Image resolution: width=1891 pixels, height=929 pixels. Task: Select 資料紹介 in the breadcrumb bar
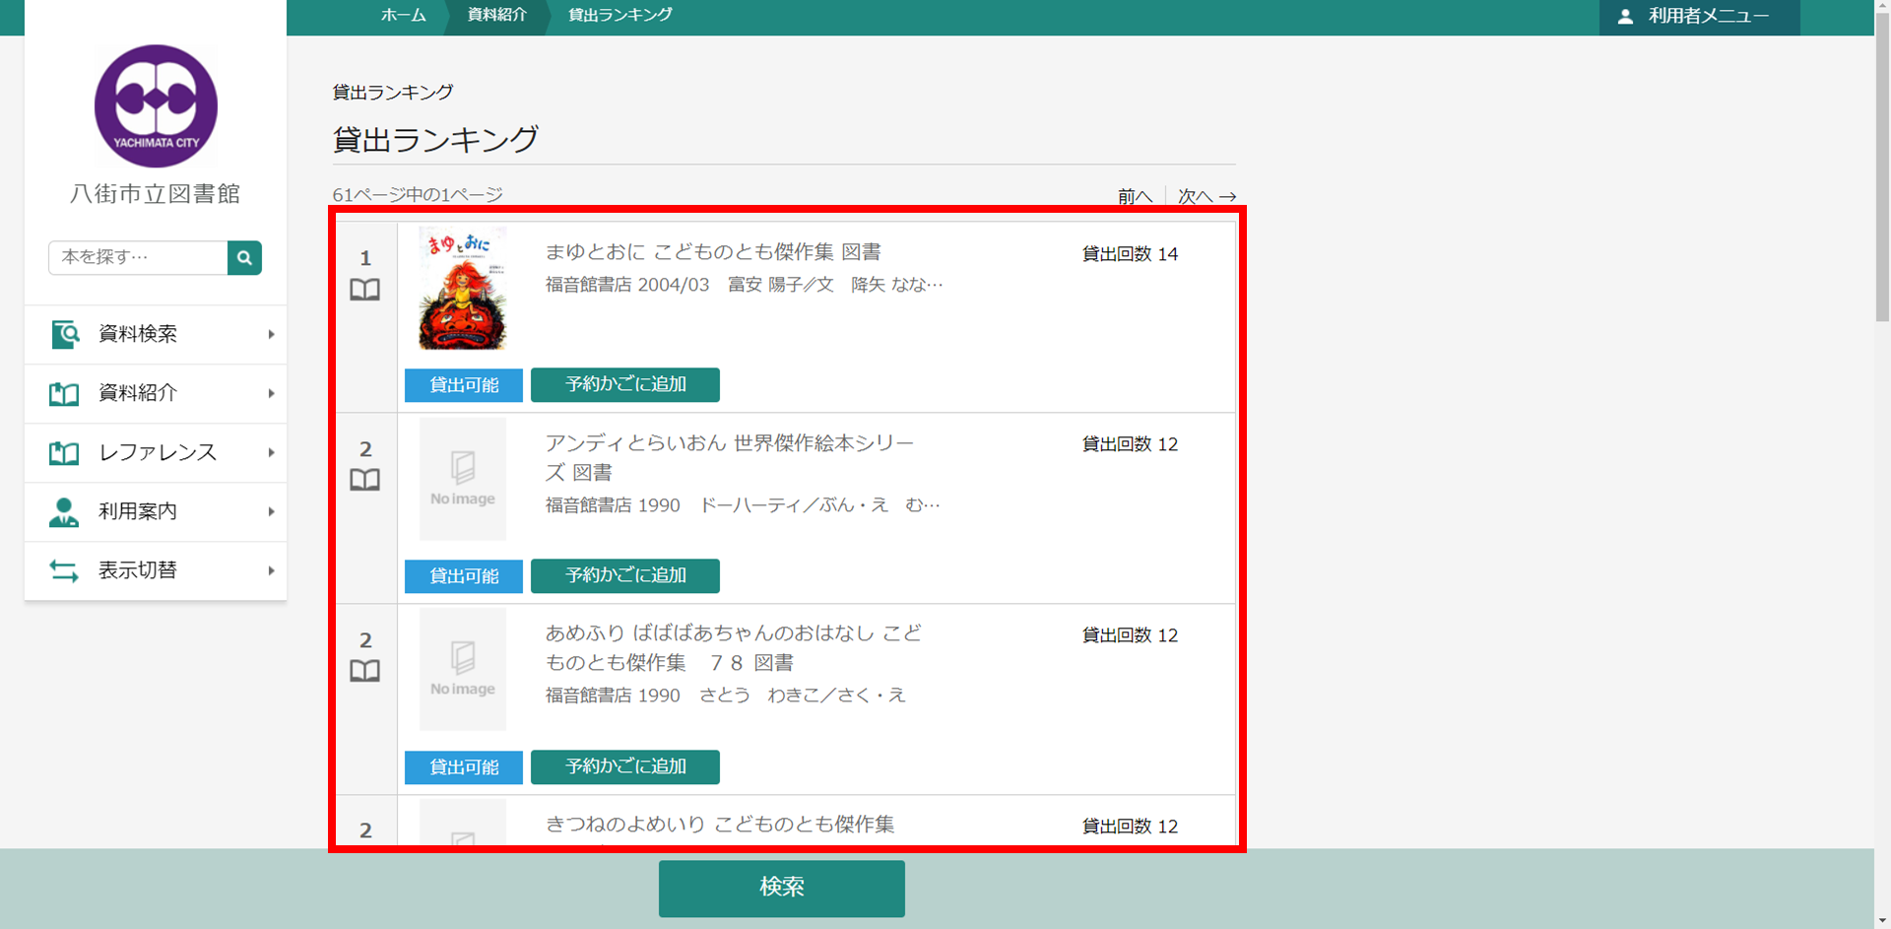click(496, 15)
